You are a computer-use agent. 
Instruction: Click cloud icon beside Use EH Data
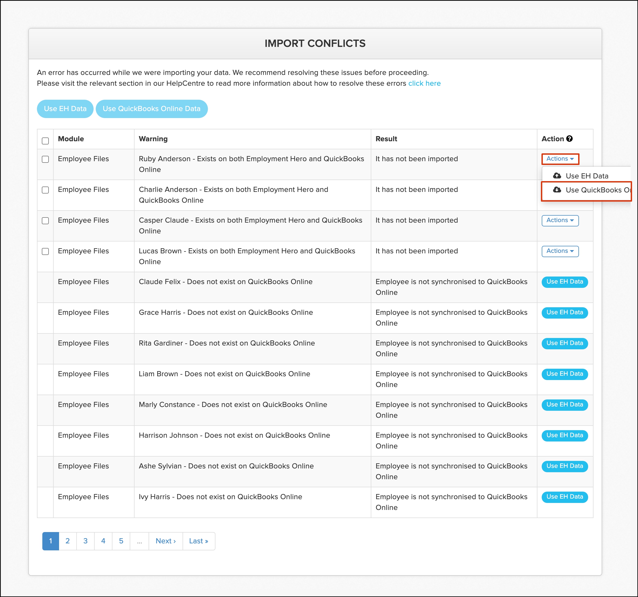pos(557,175)
